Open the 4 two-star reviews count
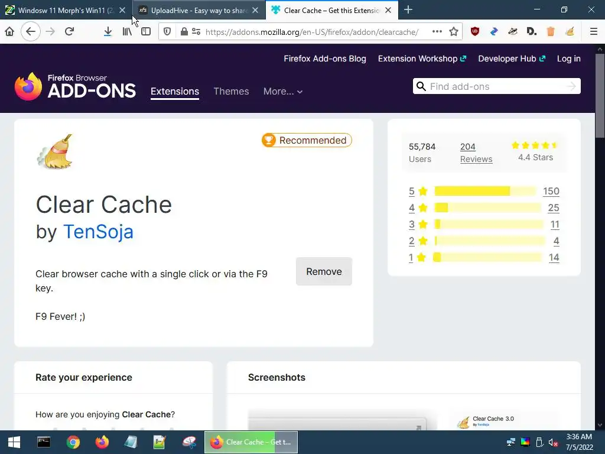The width and height of the screenshot is (605, 454). pyautogui.click(x=556, y=241)
